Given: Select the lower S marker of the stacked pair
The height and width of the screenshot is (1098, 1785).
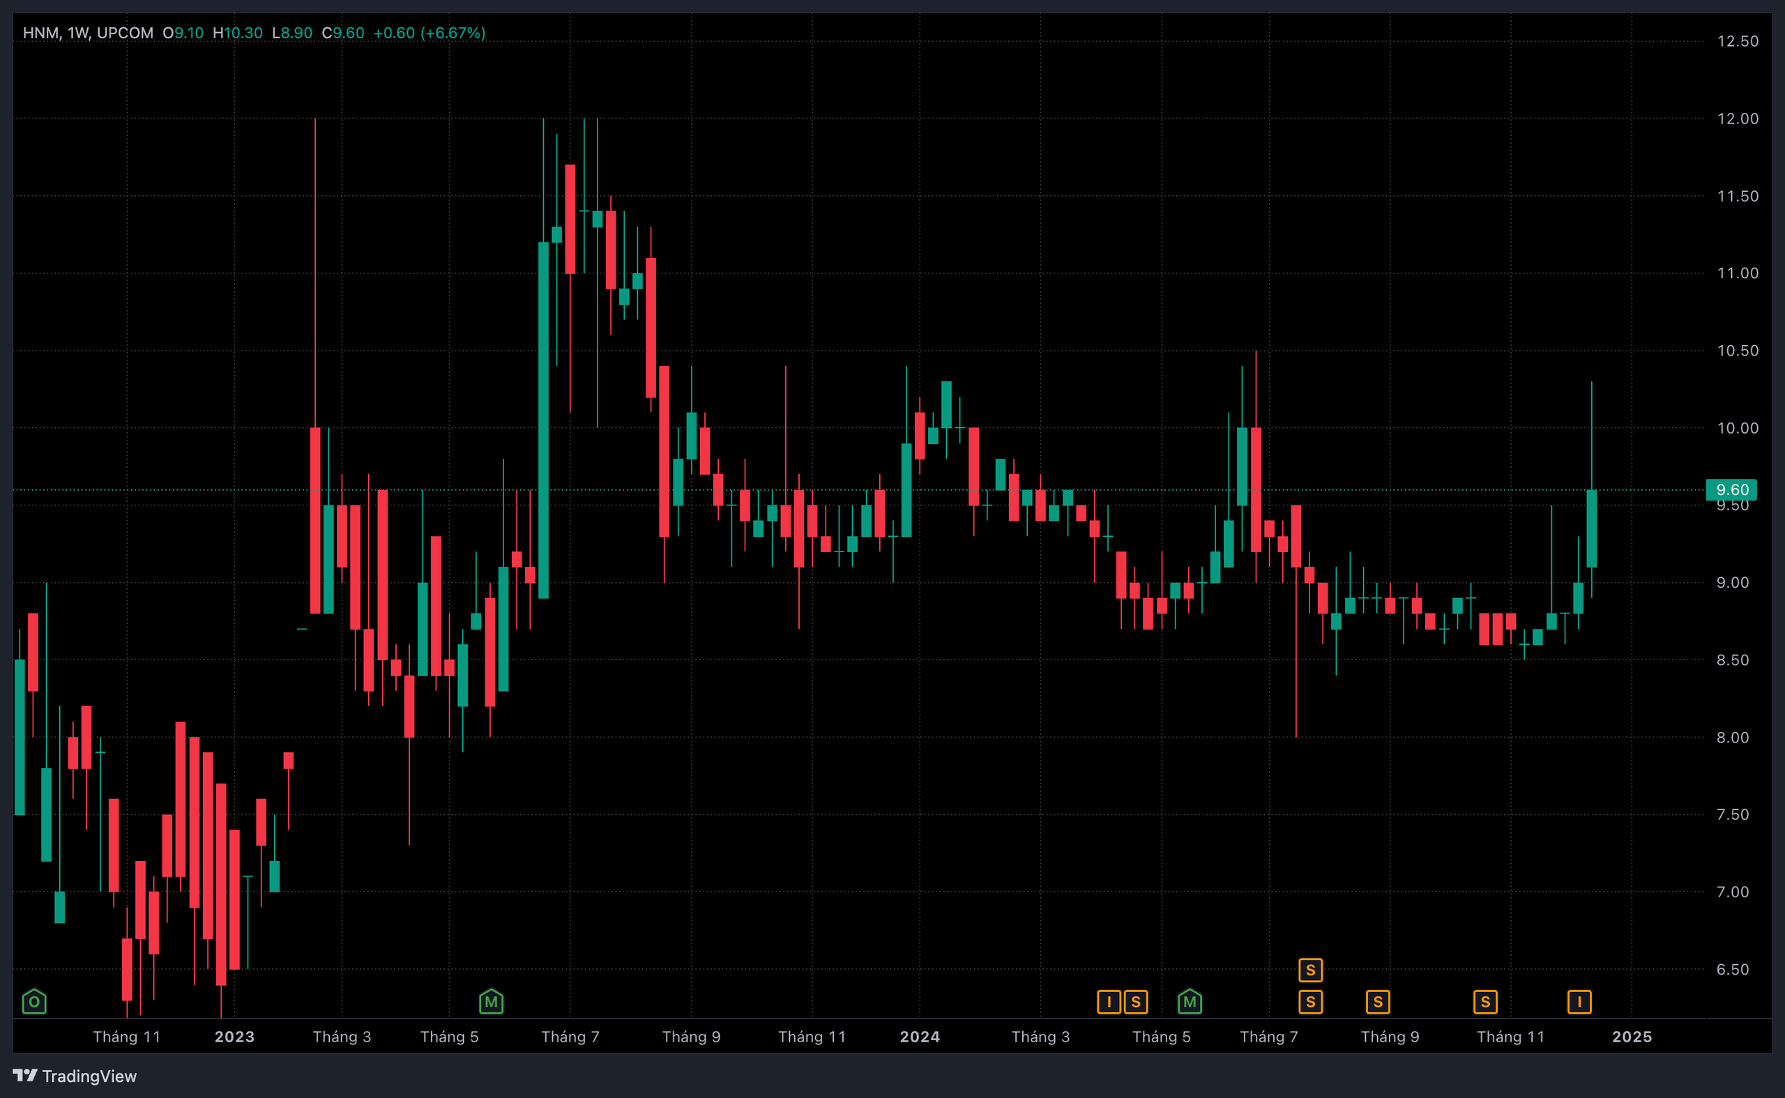Looking at the screenshot, I should pos(1311,1002).
